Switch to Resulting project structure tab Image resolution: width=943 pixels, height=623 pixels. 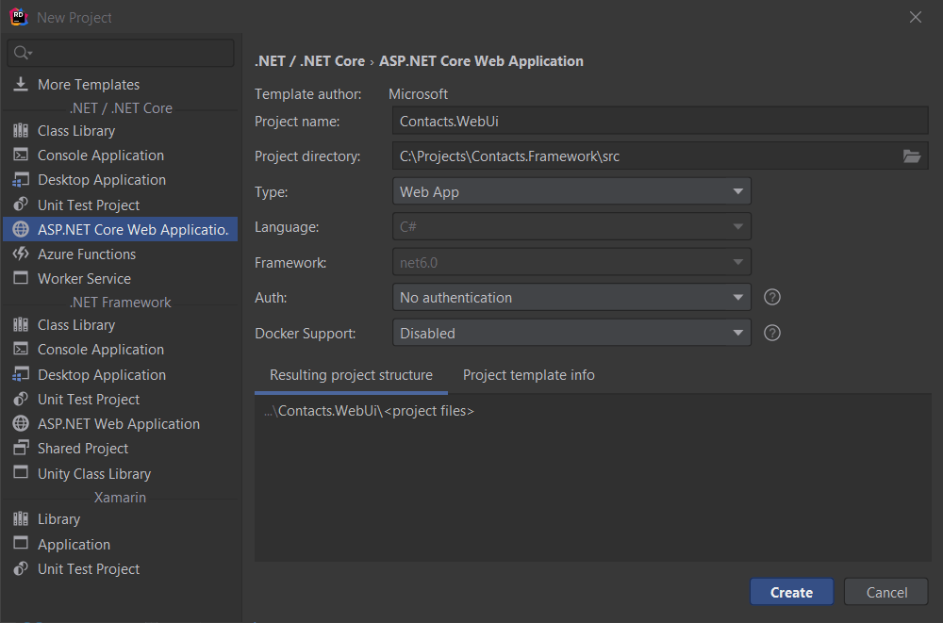coord(351,375)
